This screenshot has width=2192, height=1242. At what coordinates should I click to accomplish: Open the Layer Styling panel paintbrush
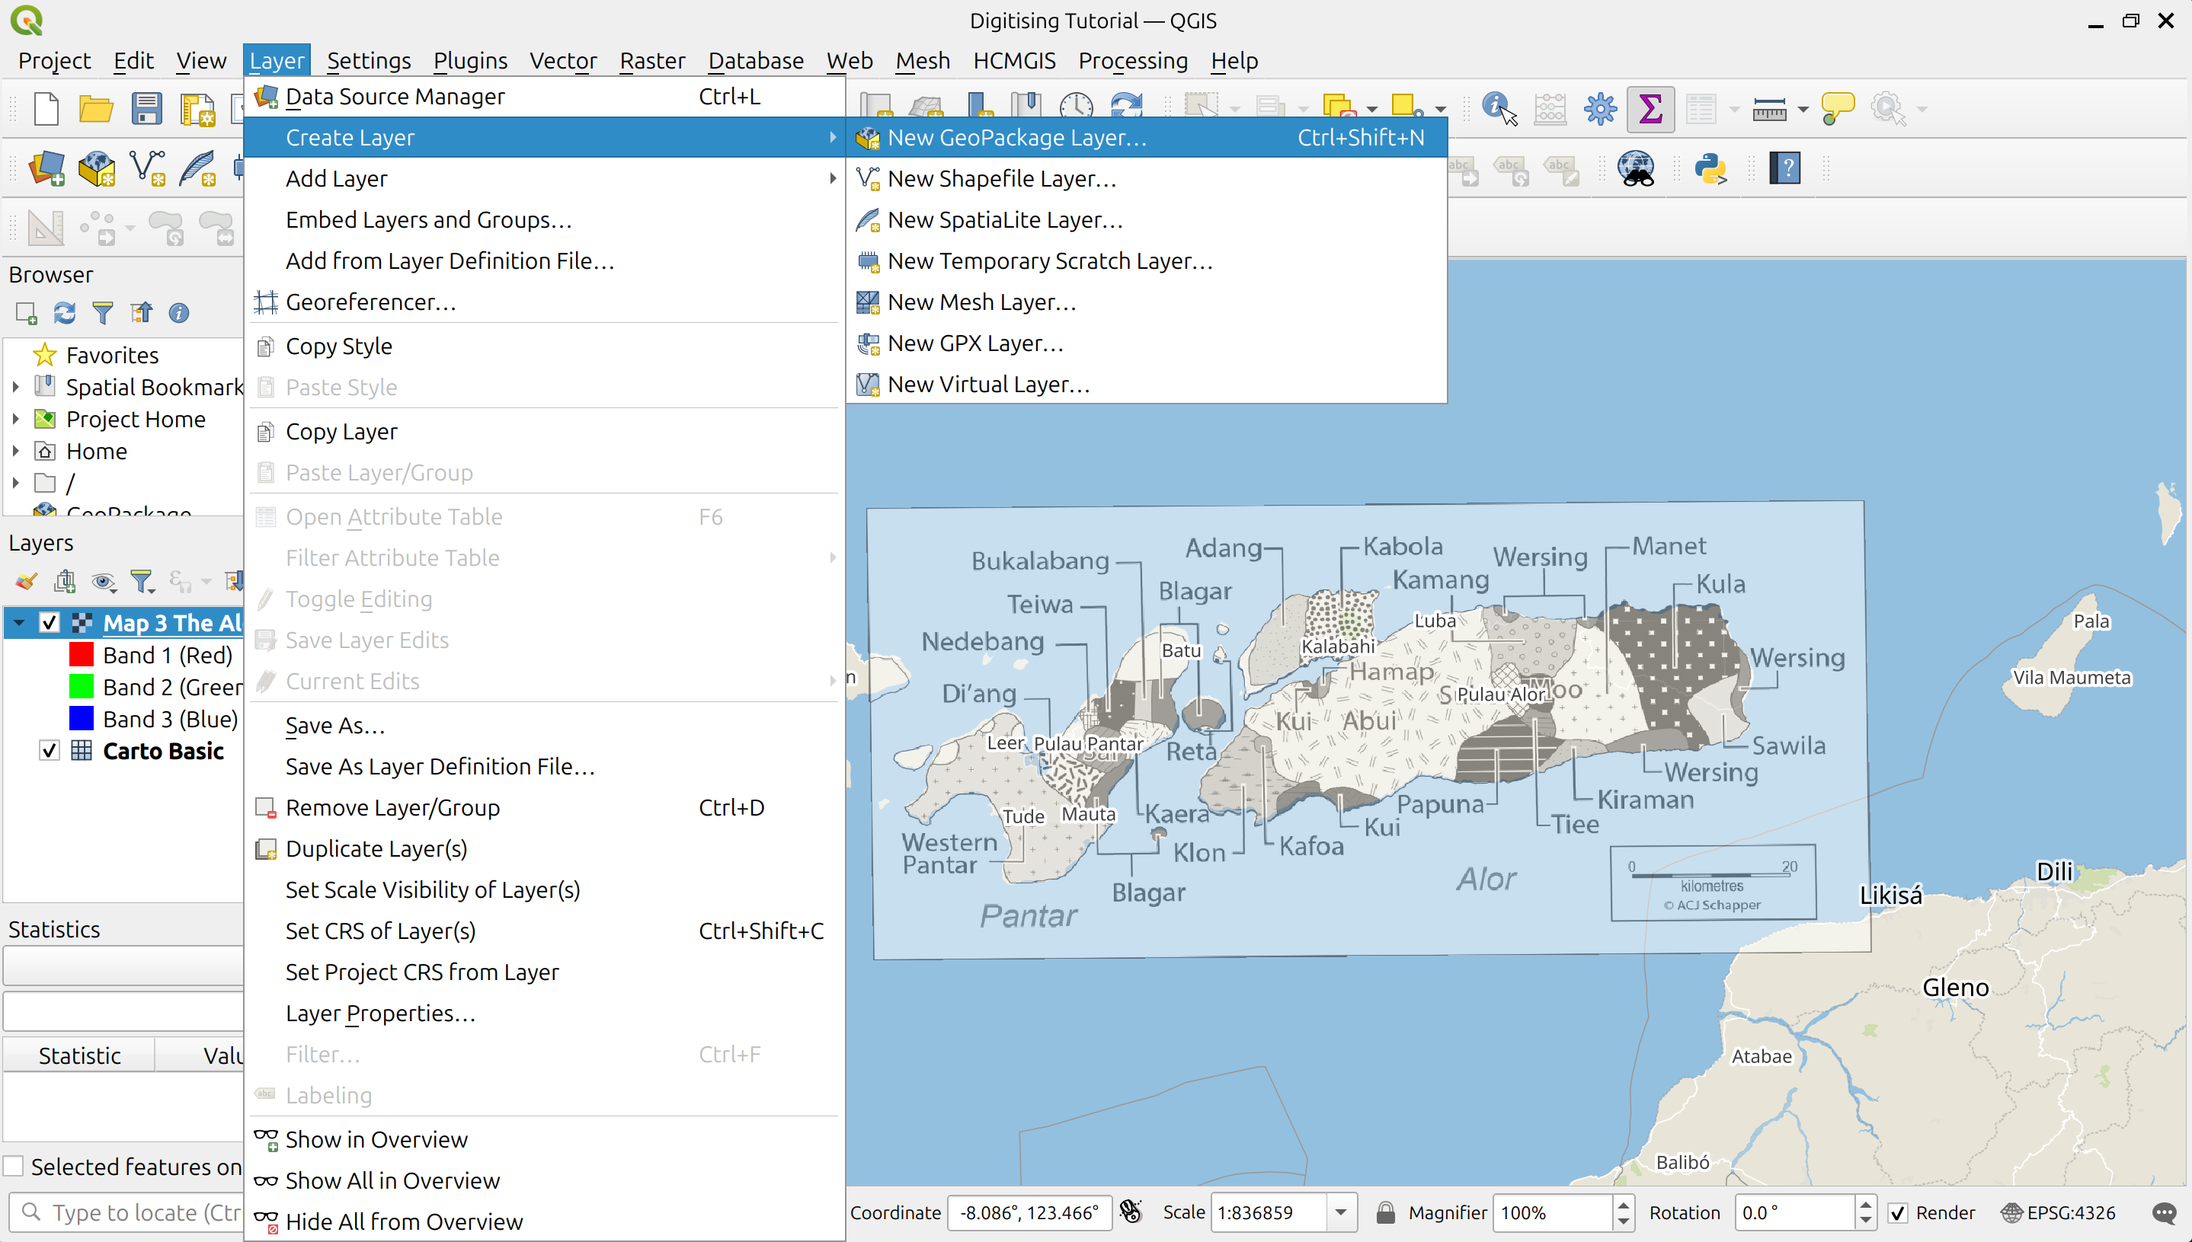point(24,581)
